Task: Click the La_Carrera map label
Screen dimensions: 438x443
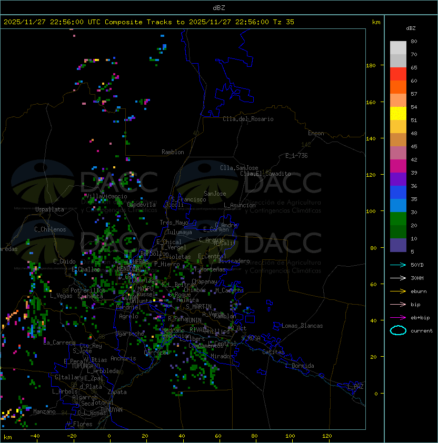Action: tap(59, 343)
